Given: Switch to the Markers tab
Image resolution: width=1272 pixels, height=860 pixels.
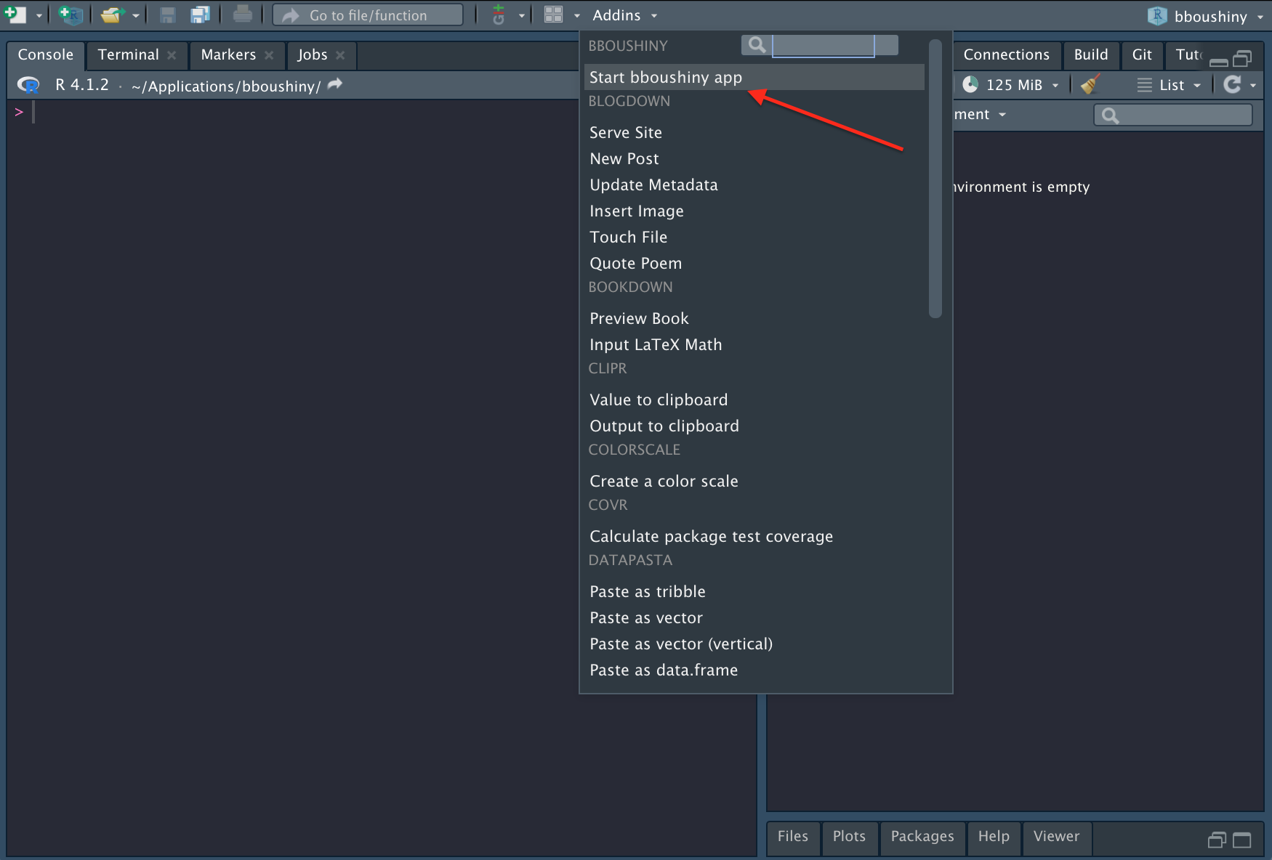Looking at the screenshot, I should pos(228,54).
